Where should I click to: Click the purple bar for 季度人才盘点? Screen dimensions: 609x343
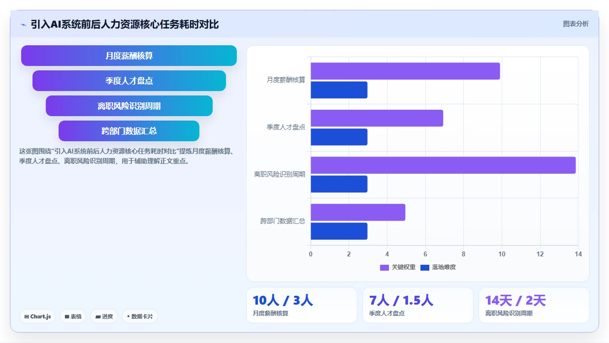377,118
